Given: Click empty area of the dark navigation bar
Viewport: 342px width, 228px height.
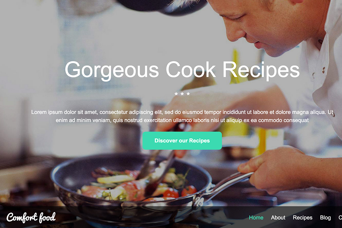Looking at the screenshot, I should [153, 217].
